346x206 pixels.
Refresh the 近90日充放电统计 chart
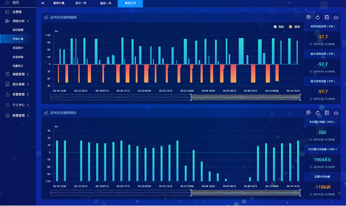pyautogui.click(x=317, y=113)
